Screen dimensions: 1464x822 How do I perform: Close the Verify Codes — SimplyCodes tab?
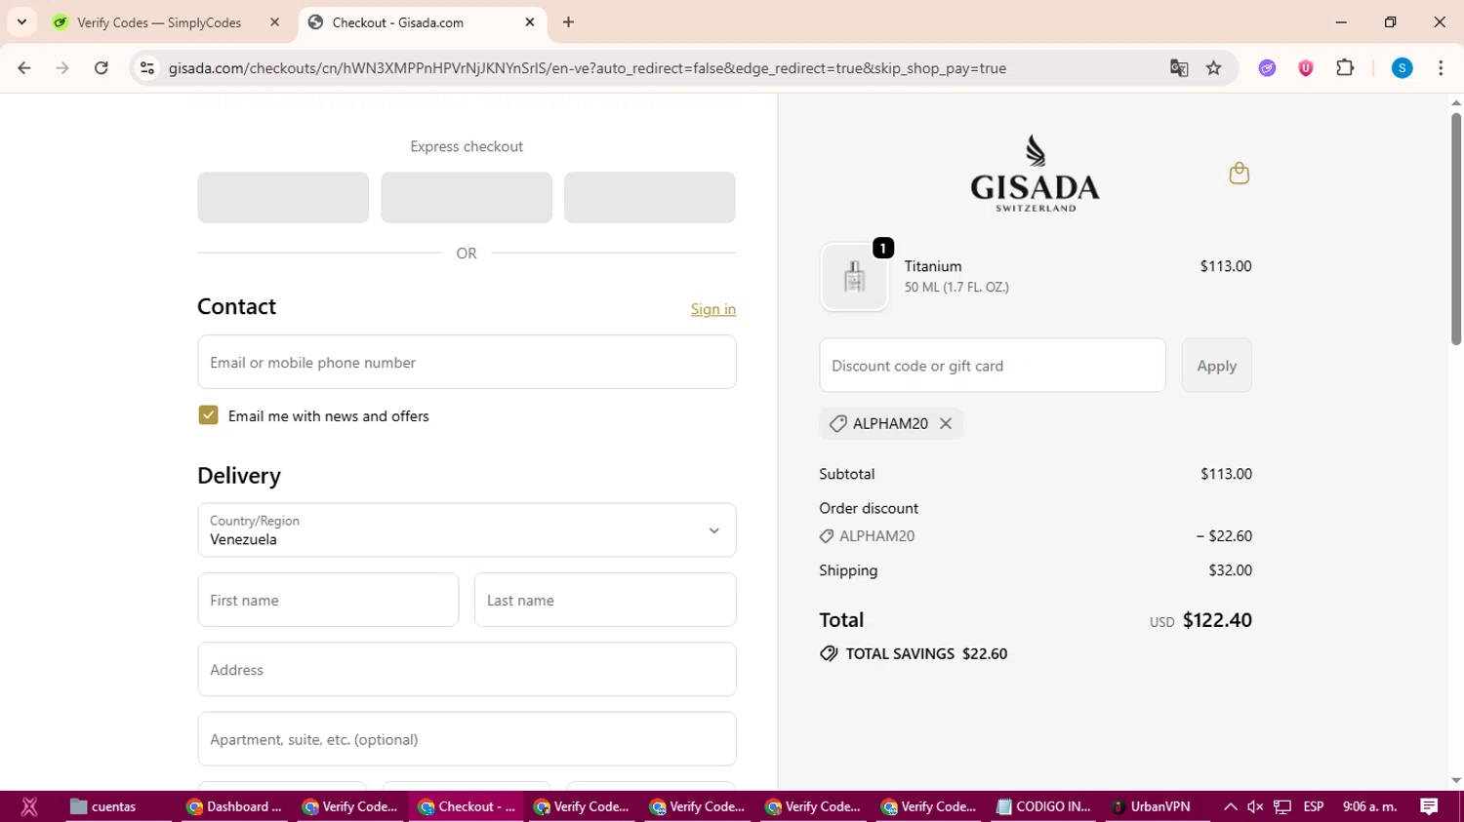(x=274, y=22)
